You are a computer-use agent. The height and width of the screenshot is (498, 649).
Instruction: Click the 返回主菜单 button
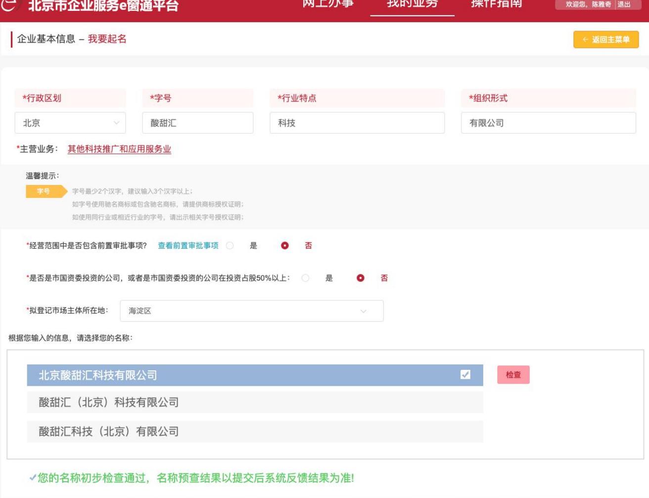pyautogui.click(x=606, y=40)
